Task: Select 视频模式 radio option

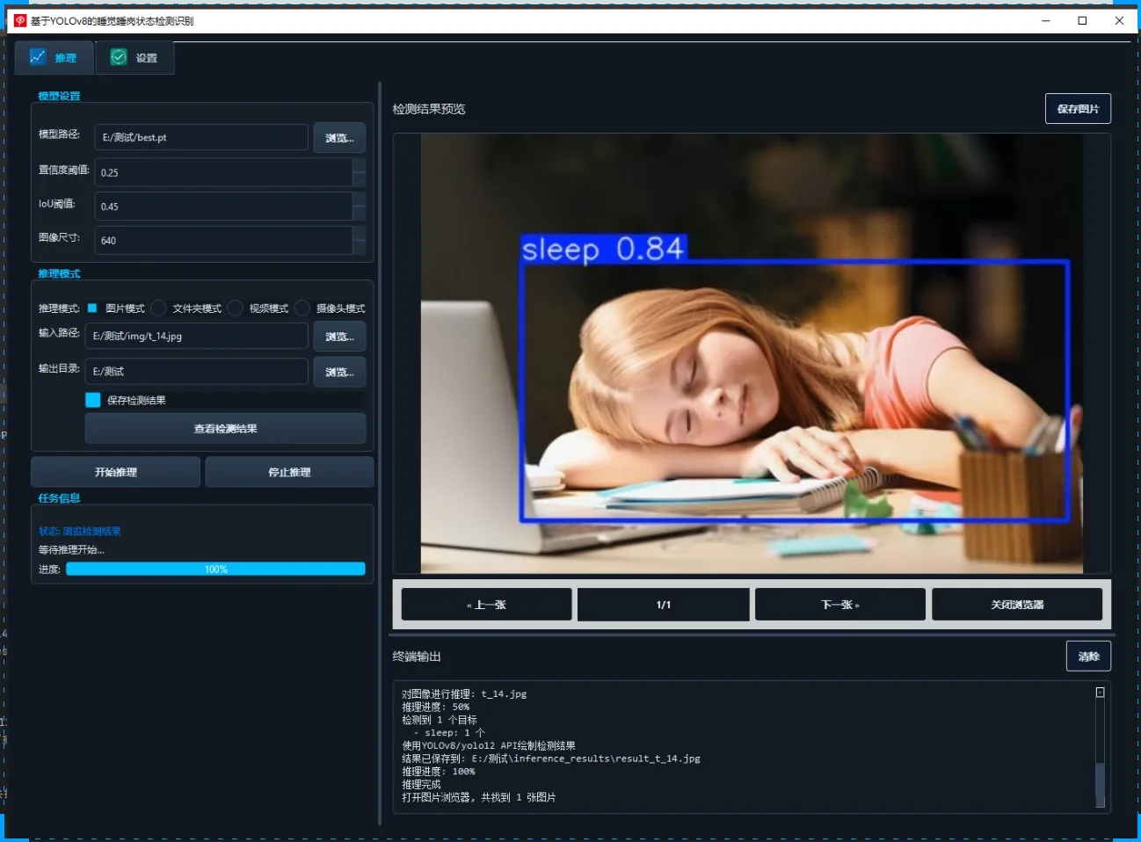Action: 258,308
